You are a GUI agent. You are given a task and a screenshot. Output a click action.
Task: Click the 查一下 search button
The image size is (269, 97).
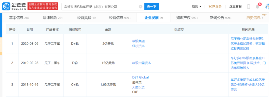click(152, 7)
